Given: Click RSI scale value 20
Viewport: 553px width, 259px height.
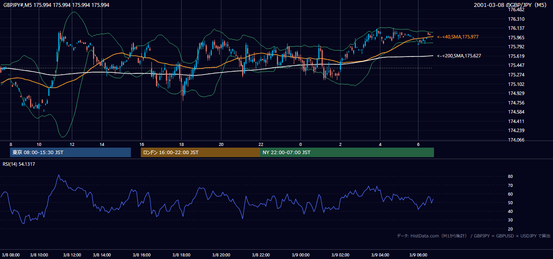Looking at the screenshot, I should 511,229.
